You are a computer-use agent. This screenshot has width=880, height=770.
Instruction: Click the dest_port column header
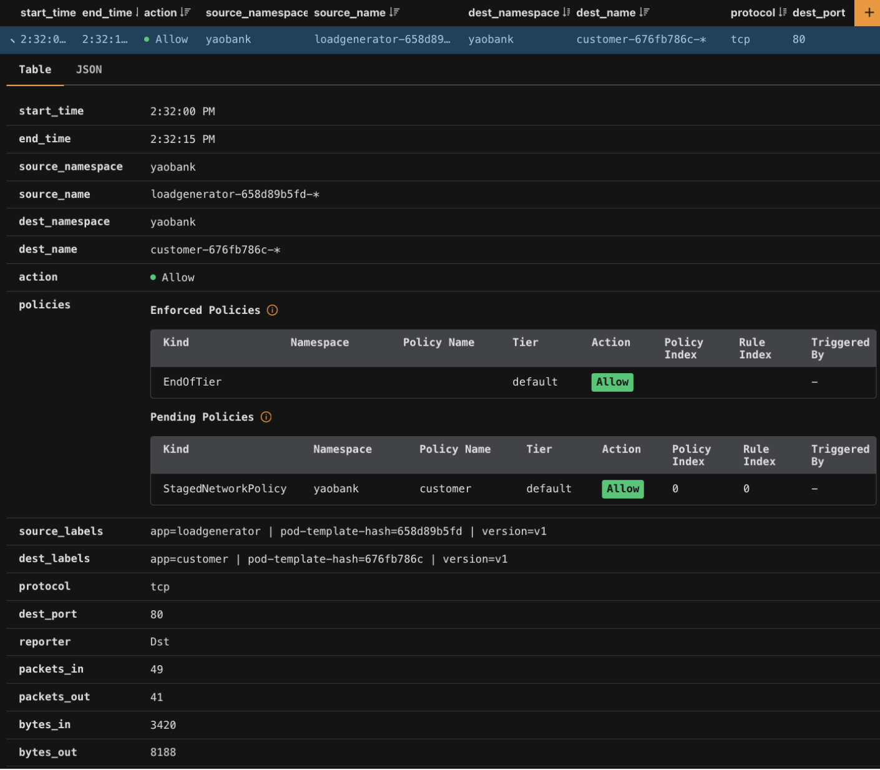tap(819, 12)
